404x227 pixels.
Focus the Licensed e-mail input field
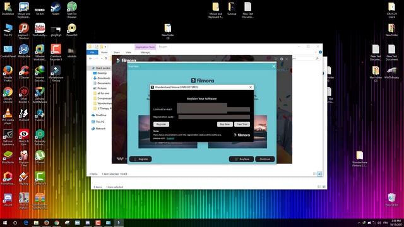point(213,108)
